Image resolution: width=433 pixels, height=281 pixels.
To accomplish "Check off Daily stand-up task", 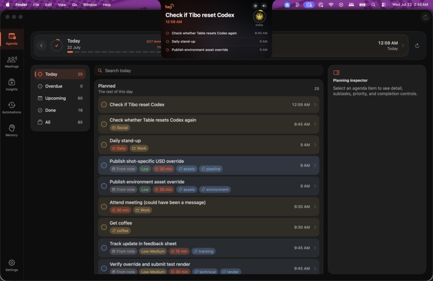I will click(104, 145).
